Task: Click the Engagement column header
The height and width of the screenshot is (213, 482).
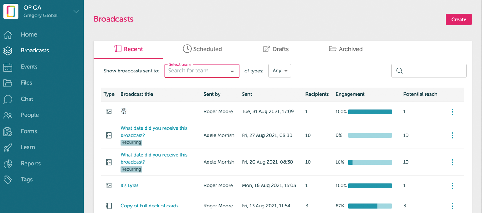Action: 350,94
